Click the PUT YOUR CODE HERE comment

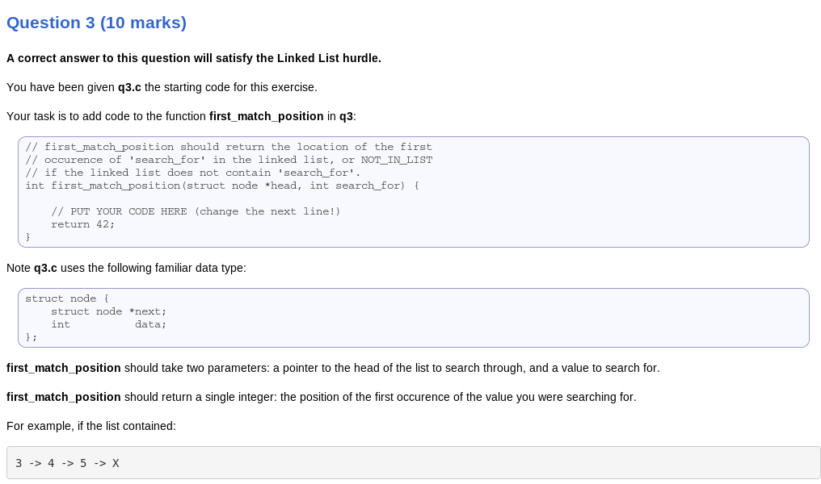tap(196, 211)
